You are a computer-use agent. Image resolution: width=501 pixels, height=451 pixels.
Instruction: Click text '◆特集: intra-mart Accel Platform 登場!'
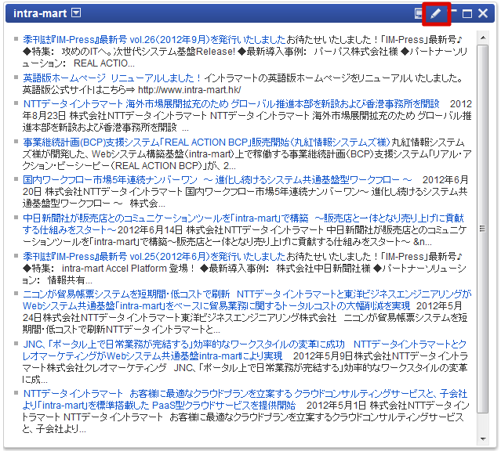pyautogui.click(x=109, y=269)
